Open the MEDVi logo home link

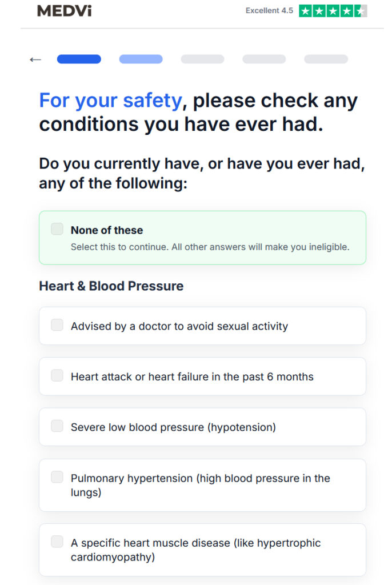click(x=64, y=11)
